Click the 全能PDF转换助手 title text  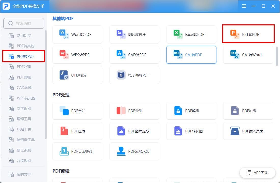pyautogui.click(x=29, y=6)
